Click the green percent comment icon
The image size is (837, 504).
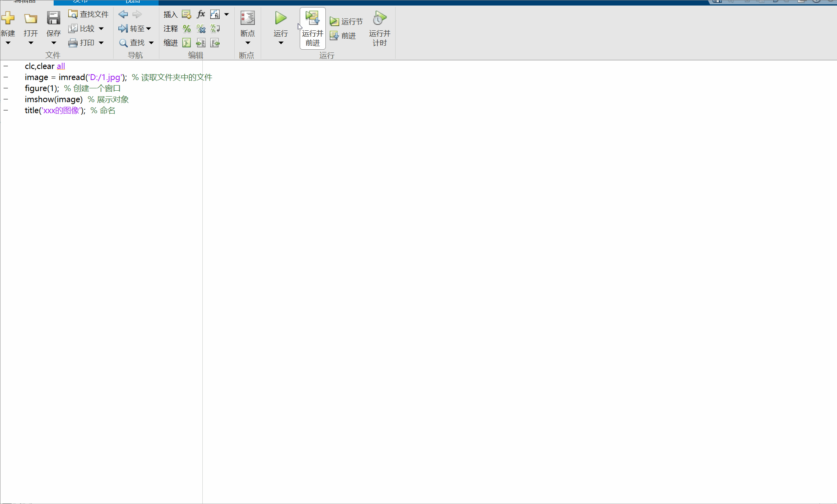coord(187,28)
